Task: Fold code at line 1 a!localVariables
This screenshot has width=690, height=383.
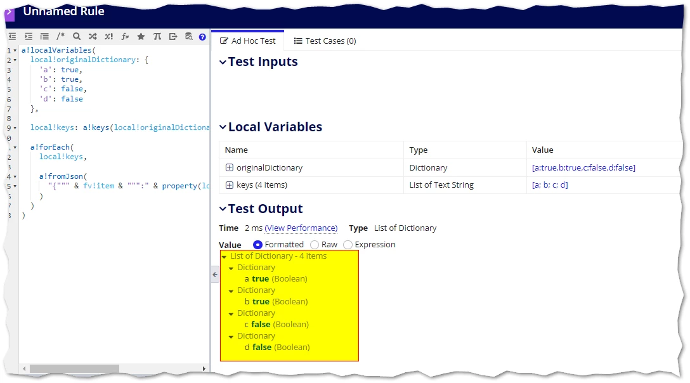Action: click(15, 51)
